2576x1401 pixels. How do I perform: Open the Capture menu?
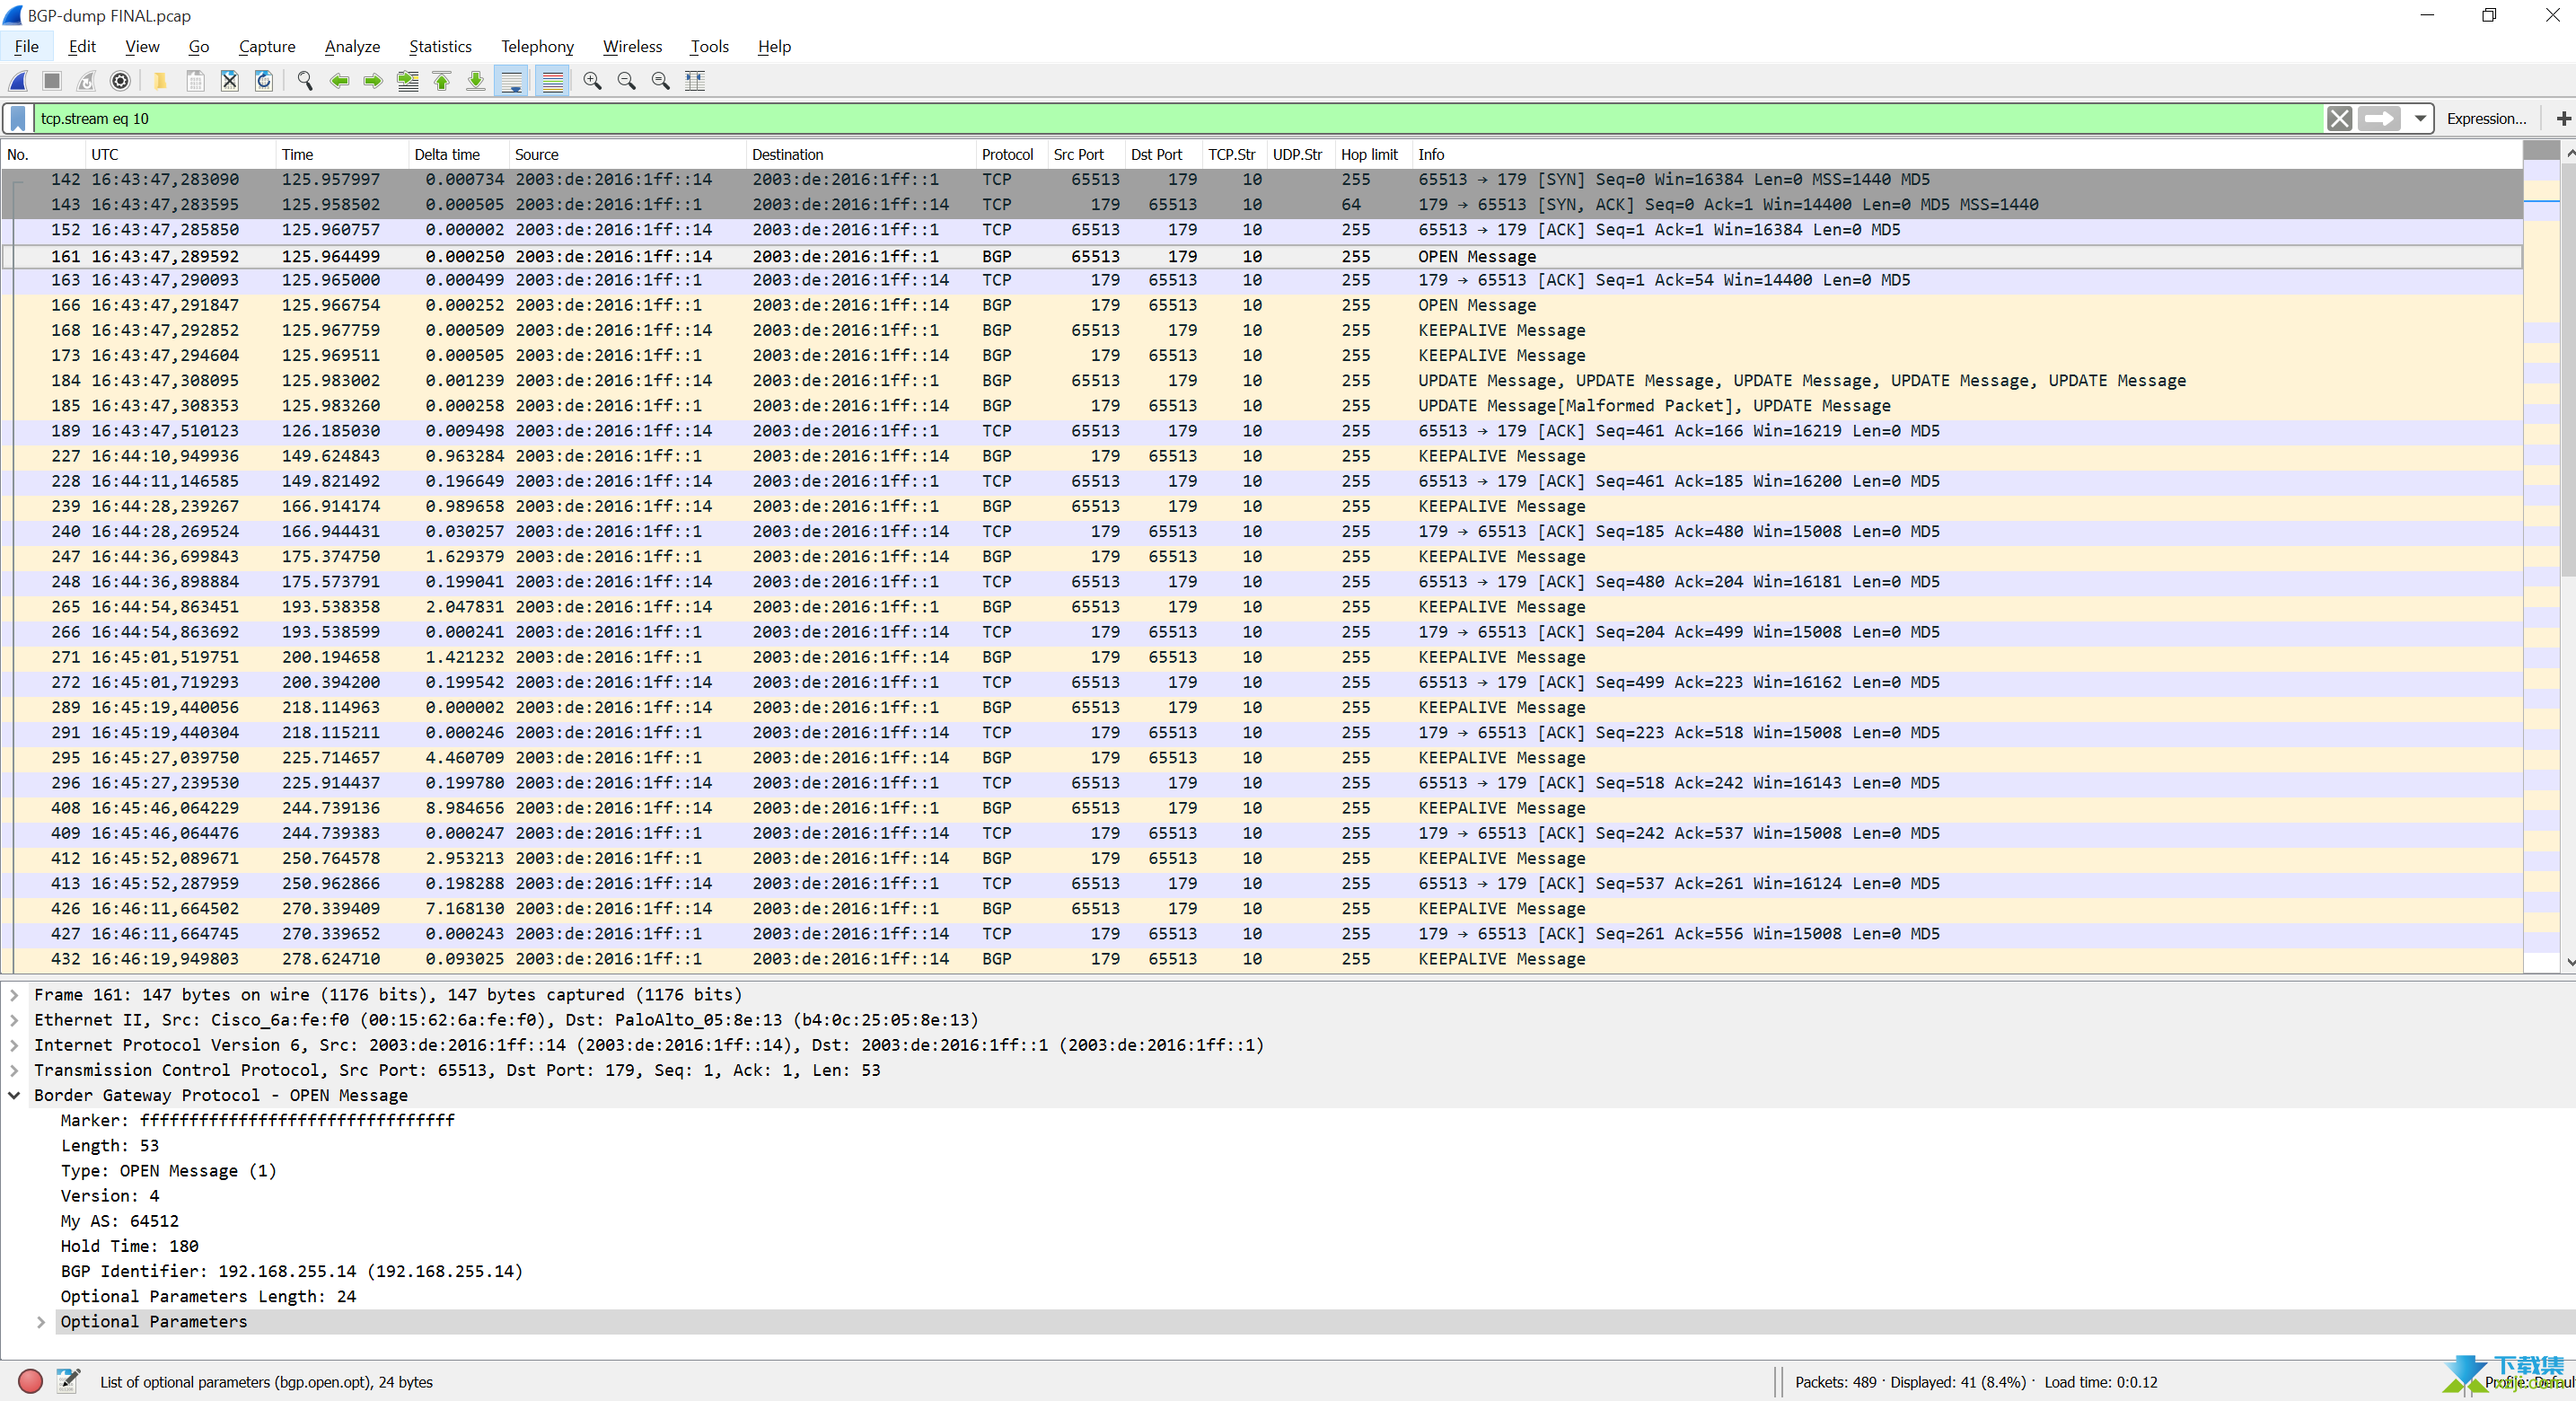[x=267, y=46]
